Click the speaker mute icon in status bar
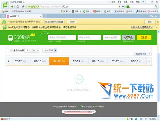Screen dimensions: 160x121 146,119
